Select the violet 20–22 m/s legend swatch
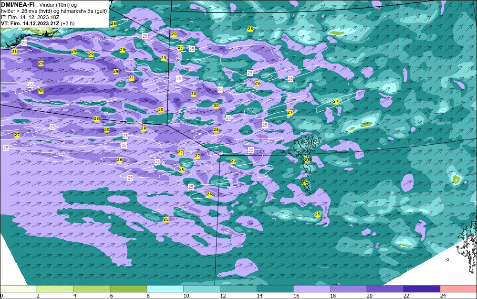 [x=385, y=289]
